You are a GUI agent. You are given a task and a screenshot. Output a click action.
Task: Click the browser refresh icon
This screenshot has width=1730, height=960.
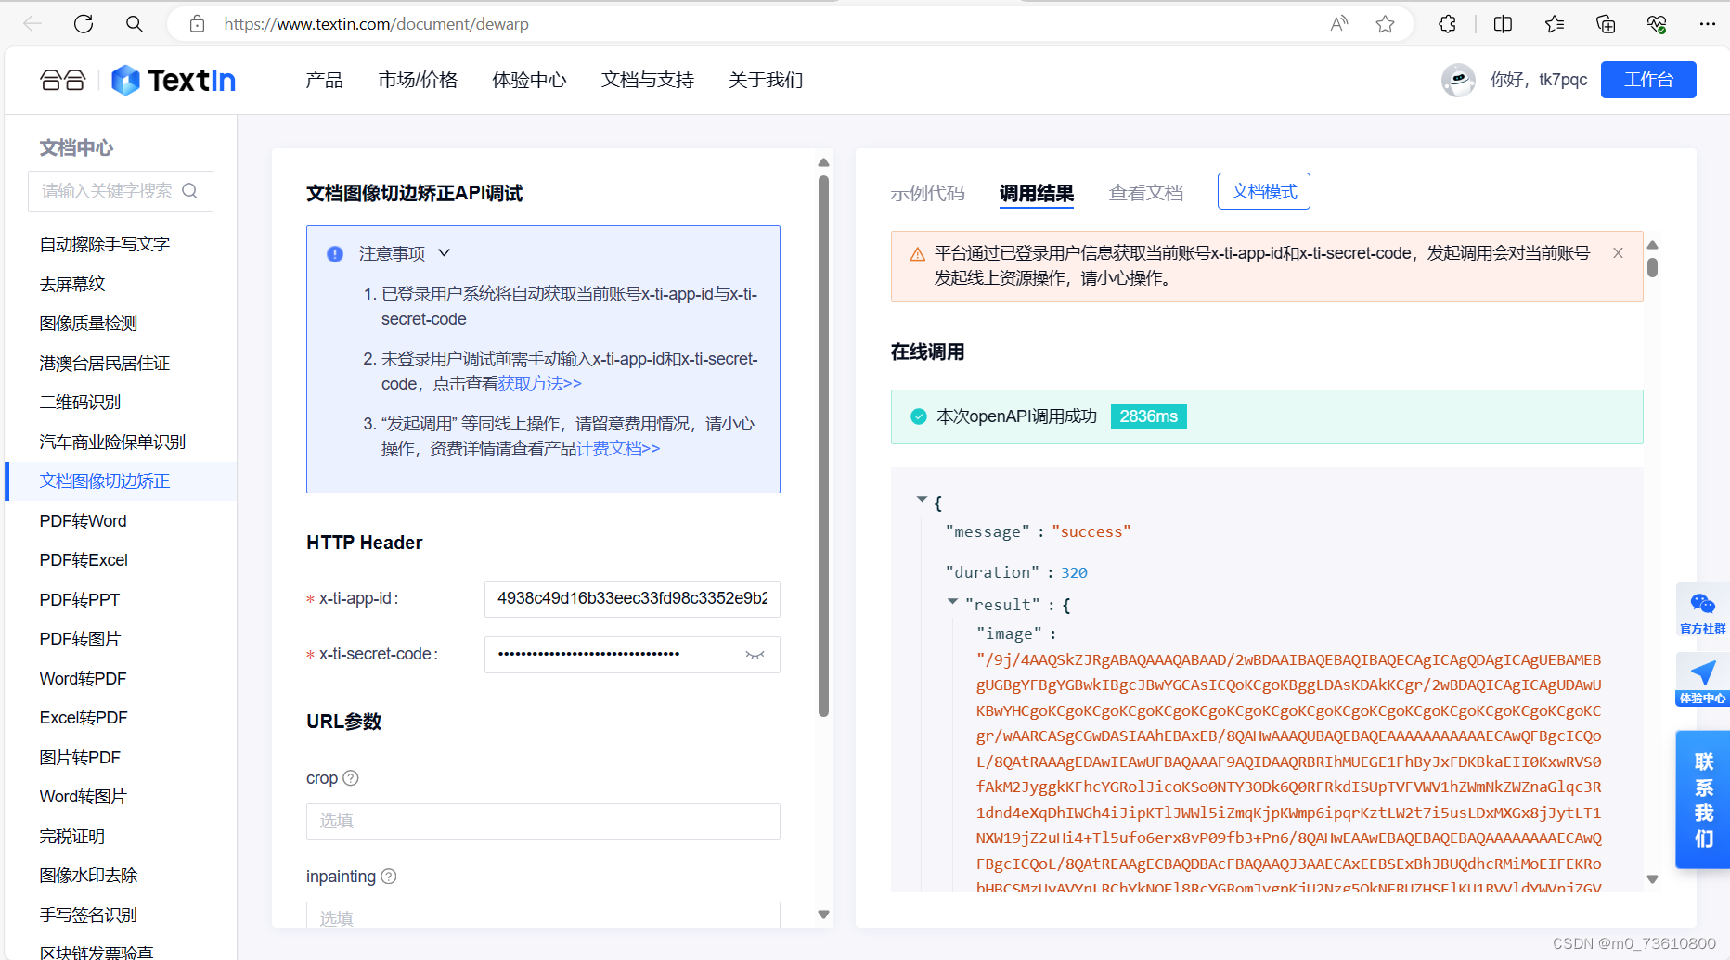[83, 23]
